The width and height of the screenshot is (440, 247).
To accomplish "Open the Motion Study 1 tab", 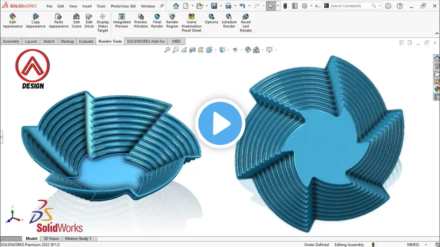I will (78, 238).
